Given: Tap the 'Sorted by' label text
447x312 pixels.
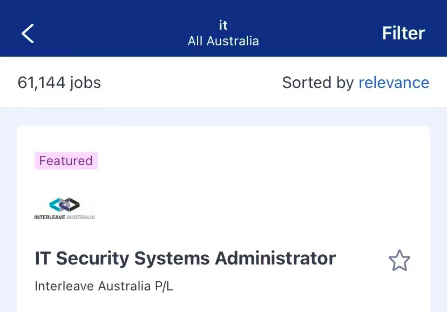Looking at the screenshot, I should 318,83.
